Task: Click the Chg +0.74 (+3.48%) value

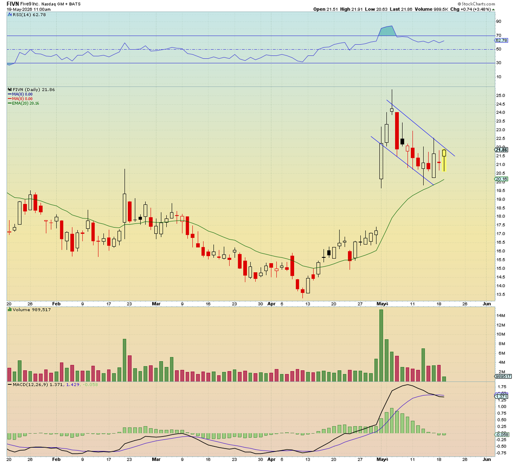Action: pyautogui.click(x=471, y=9)
